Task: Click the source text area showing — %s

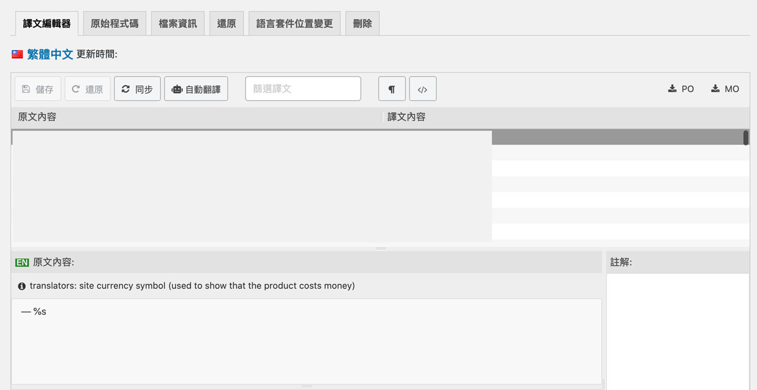Action: (307, 341)
